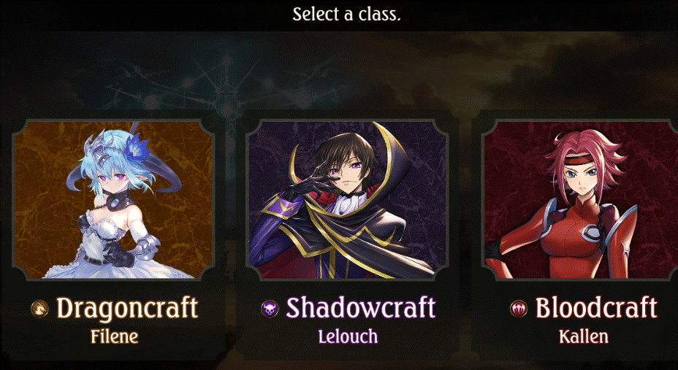Click the Dragoncraft dragon emblem icon
Image resolution: width=678 pixels, height=370 pixels.
pos(39,309)
